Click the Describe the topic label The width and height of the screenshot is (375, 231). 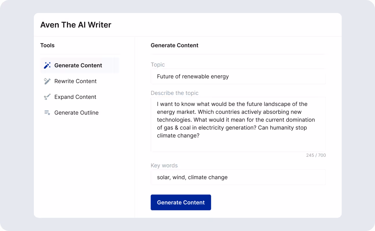coord(174,93)
